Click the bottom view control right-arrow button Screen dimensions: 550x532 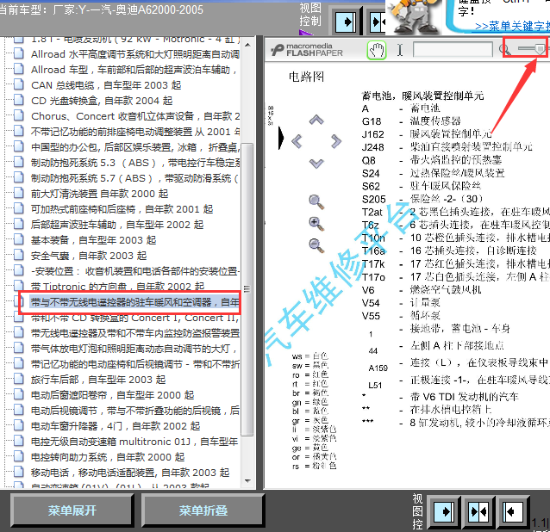click(445, 512)
